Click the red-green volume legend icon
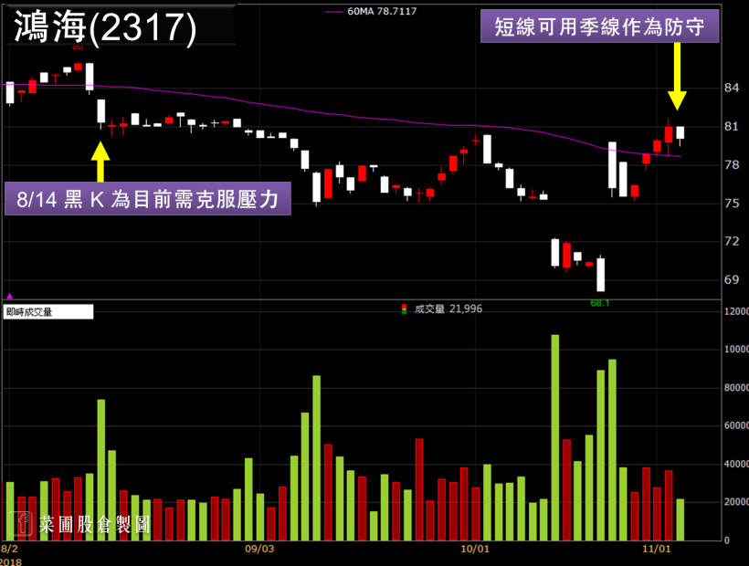 tap(404, 309)
